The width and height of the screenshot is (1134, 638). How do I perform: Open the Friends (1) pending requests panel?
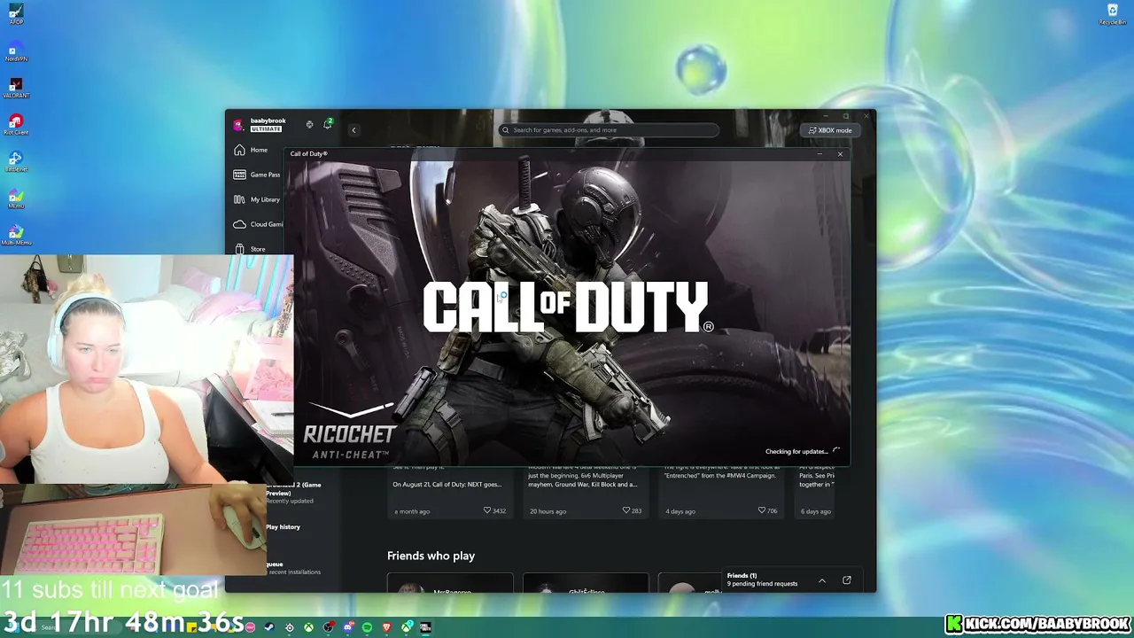(762, 580)
